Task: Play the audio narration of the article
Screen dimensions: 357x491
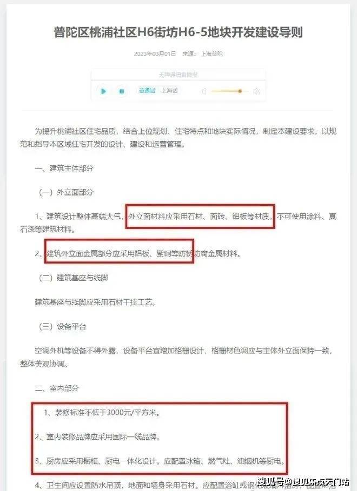Action: click(x=103, y=91)
